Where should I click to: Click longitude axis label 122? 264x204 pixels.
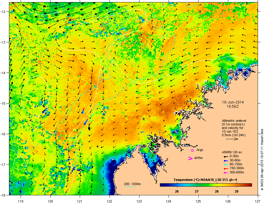pos(109,201)
